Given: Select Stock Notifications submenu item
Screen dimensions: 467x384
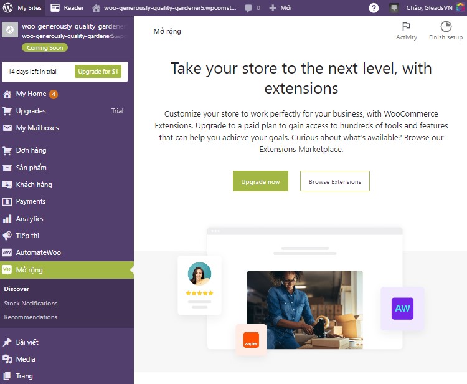Looking at the screenshot, I should click(x=31, y=304).
